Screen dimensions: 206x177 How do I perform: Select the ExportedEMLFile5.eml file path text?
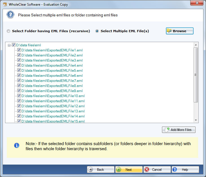click(52, 71)
